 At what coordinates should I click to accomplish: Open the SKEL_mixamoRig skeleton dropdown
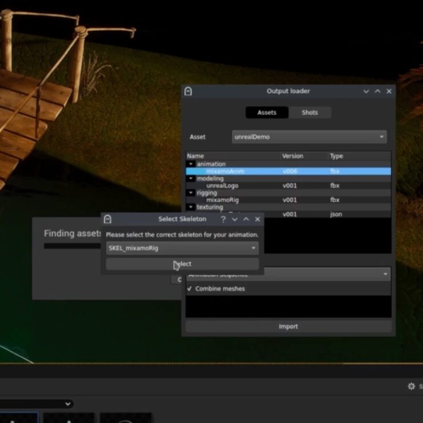tap(182, 248)
